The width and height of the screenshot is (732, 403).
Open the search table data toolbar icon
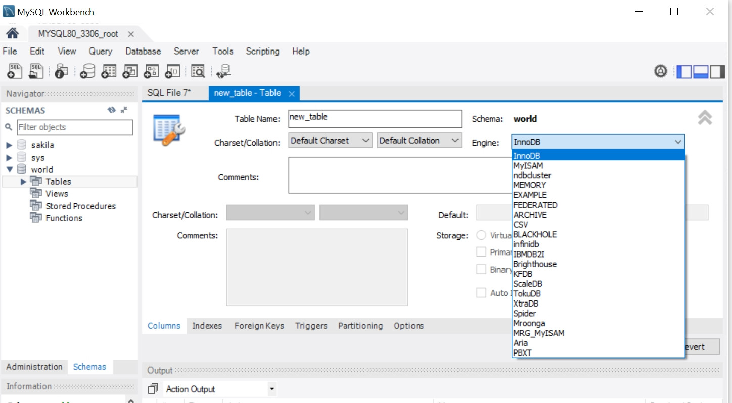click(x=198, y=71)
